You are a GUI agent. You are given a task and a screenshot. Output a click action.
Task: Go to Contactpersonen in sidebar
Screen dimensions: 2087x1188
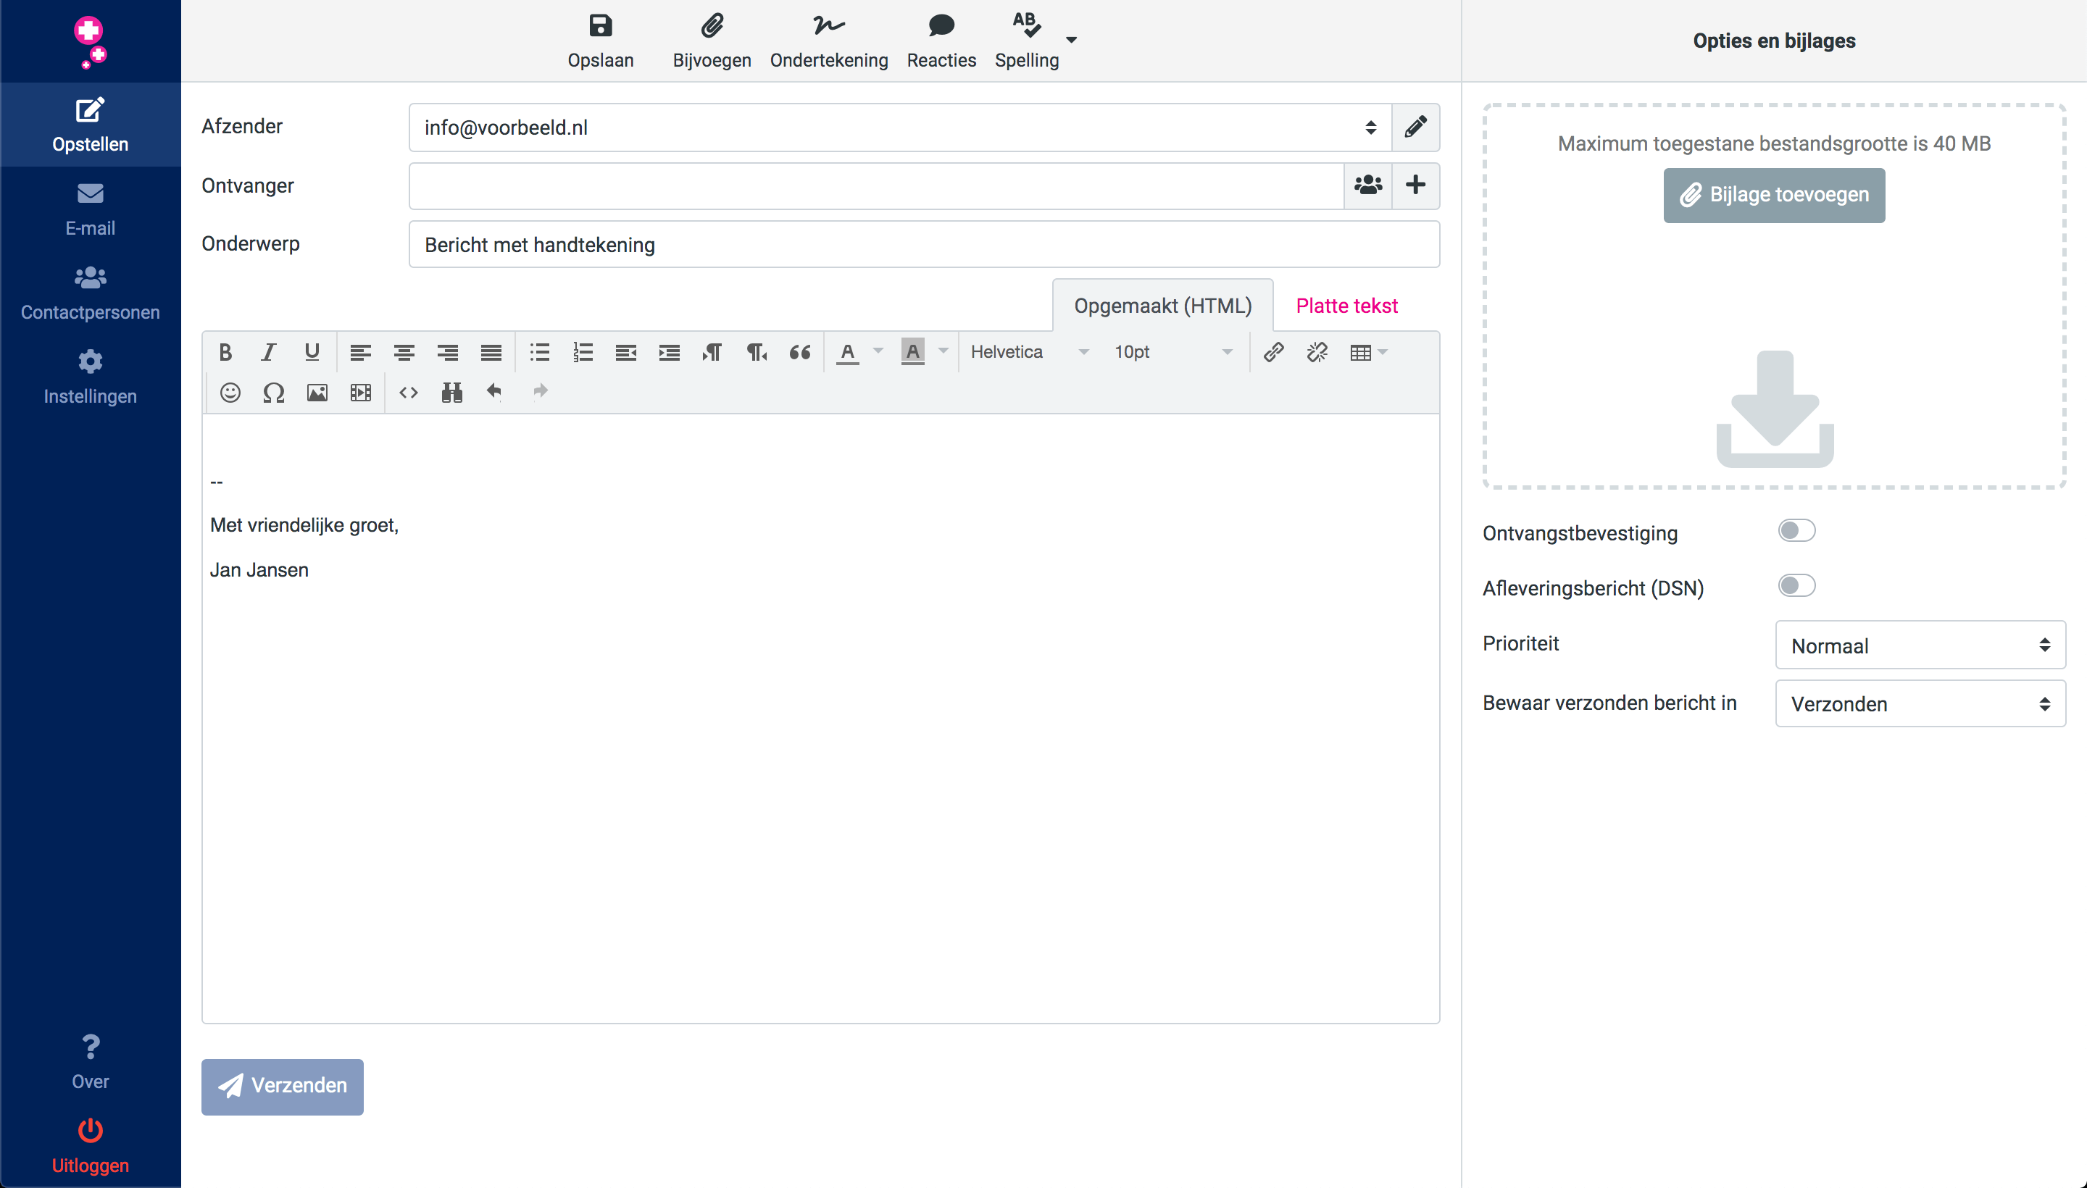pos(90,293)
